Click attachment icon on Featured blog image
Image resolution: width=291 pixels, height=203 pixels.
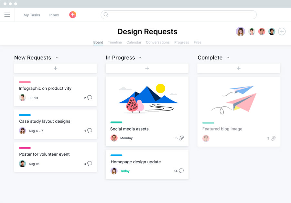click(x=273, y=138)
